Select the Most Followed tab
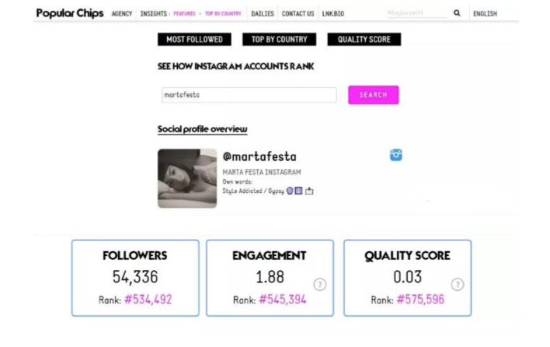Image resolution: width=550 pixels, height=347 pixels. pos(194,39)
